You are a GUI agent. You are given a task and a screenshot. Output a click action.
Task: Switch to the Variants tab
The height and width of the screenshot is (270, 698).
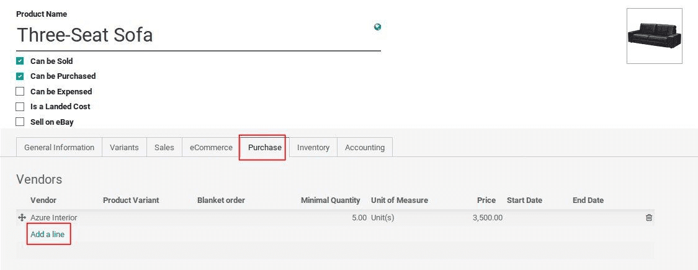(x=124, y=148)
